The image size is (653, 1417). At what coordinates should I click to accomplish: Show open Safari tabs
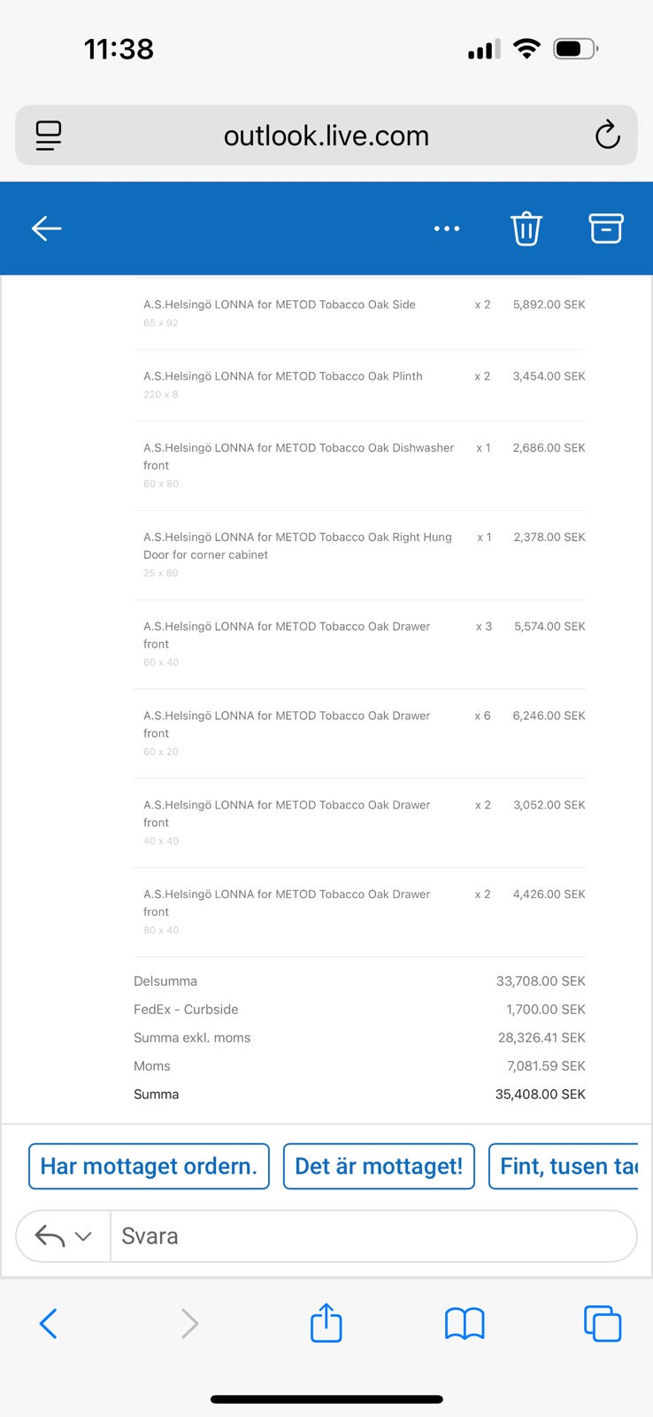(603, 1324)
